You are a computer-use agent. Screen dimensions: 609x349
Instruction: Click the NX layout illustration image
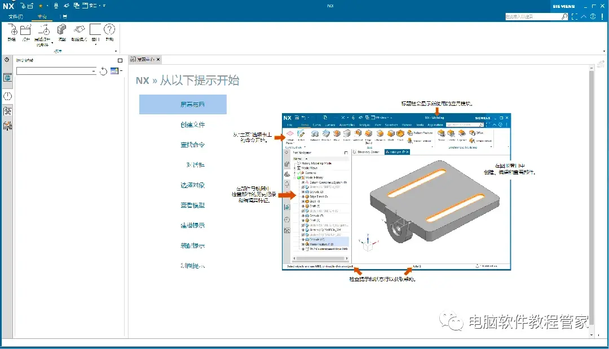pyautogui.click(x=396, y=191)
